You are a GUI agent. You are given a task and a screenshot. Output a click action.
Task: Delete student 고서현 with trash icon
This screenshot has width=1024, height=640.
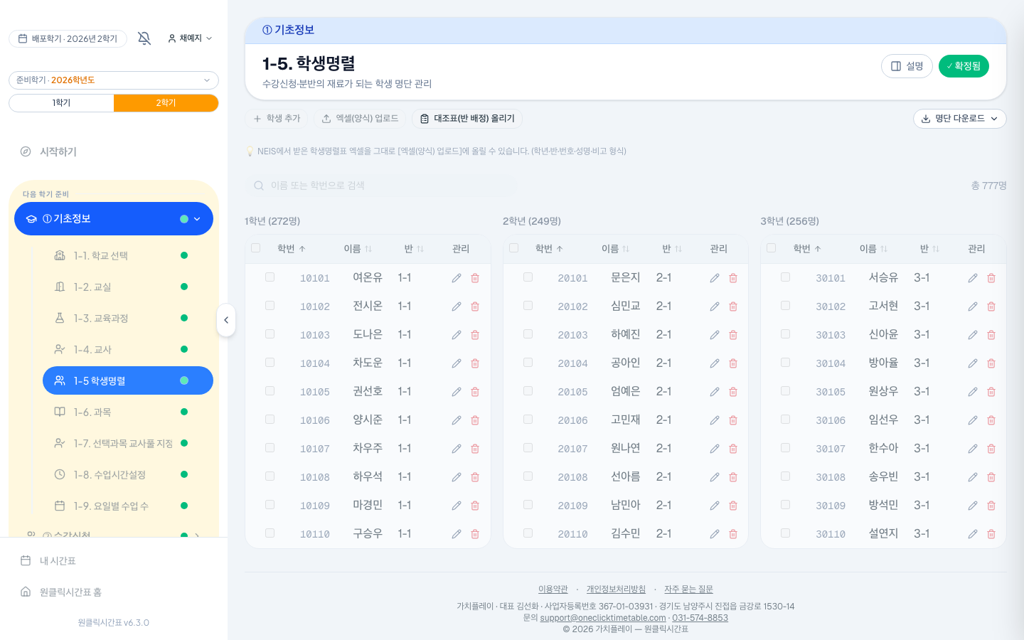tap(991, 306)
